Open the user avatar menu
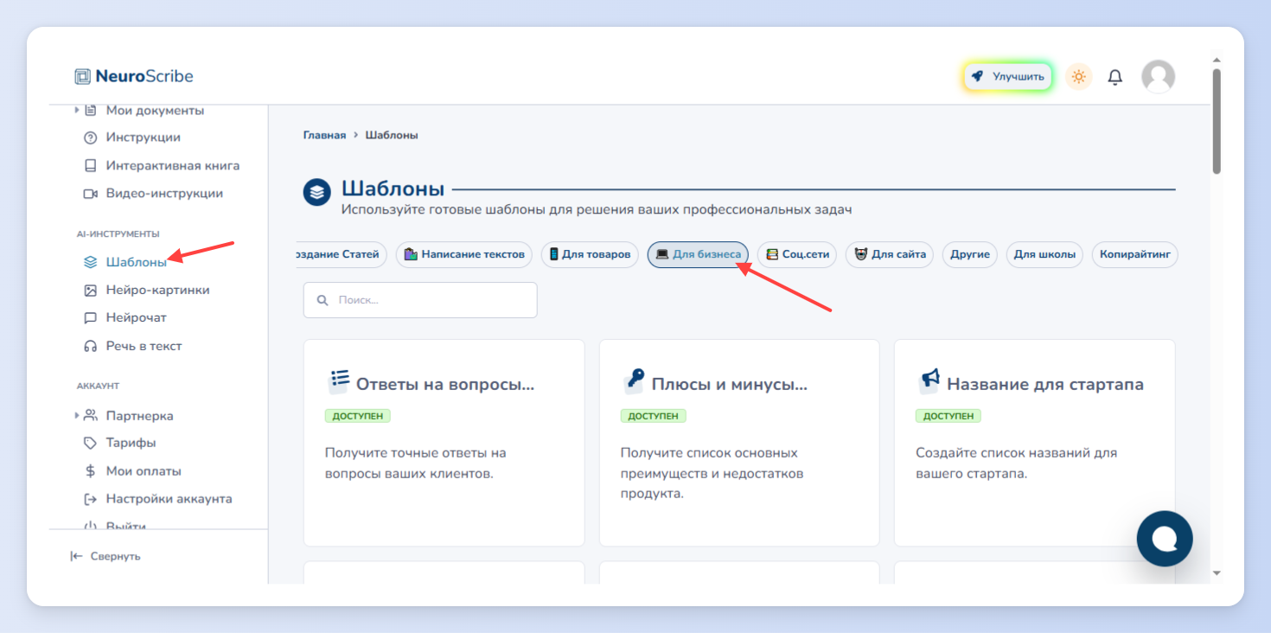Viewport: 1271px width, 633px height. point(1158,76)
